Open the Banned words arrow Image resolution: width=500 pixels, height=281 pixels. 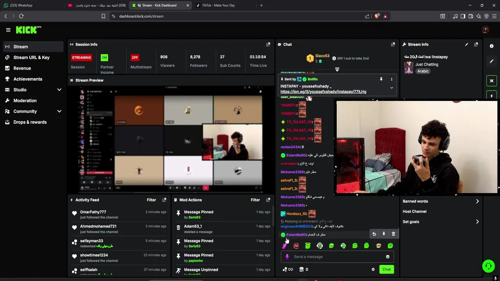pyautogui.click(x=477, y=201)
